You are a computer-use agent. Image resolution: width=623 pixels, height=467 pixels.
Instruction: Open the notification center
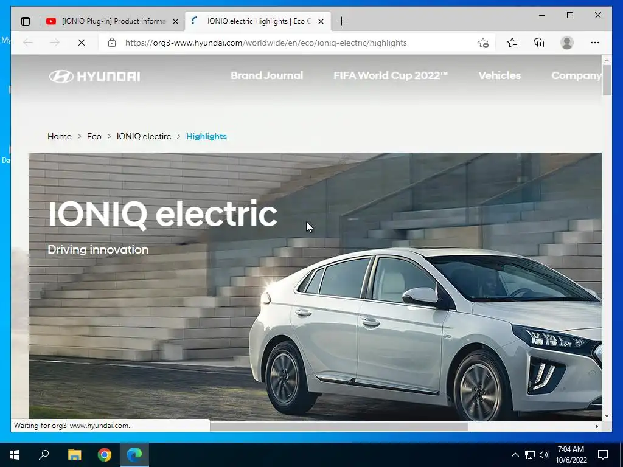click(x=603, y=455)
